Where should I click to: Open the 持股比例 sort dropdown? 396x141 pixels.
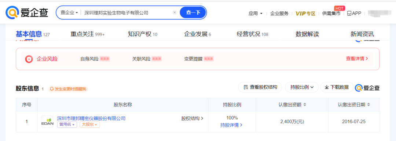[302, 87]
